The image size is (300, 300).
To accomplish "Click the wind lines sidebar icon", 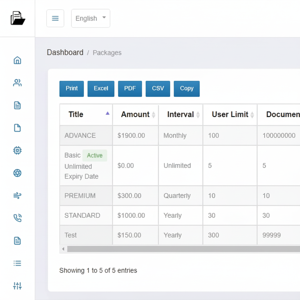I will point(17,196).
